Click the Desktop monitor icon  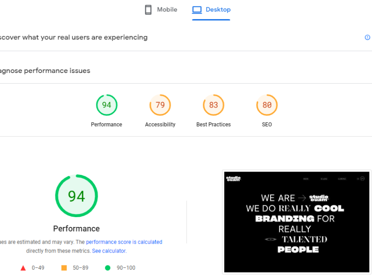tap(197, 10)
